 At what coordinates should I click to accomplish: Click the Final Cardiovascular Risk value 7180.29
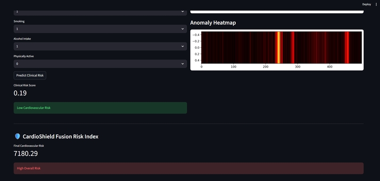click(x=25, y=154)
